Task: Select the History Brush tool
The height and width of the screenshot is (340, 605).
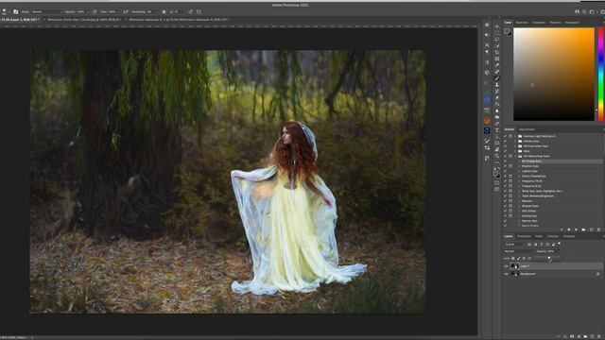Action: (496, 92)
